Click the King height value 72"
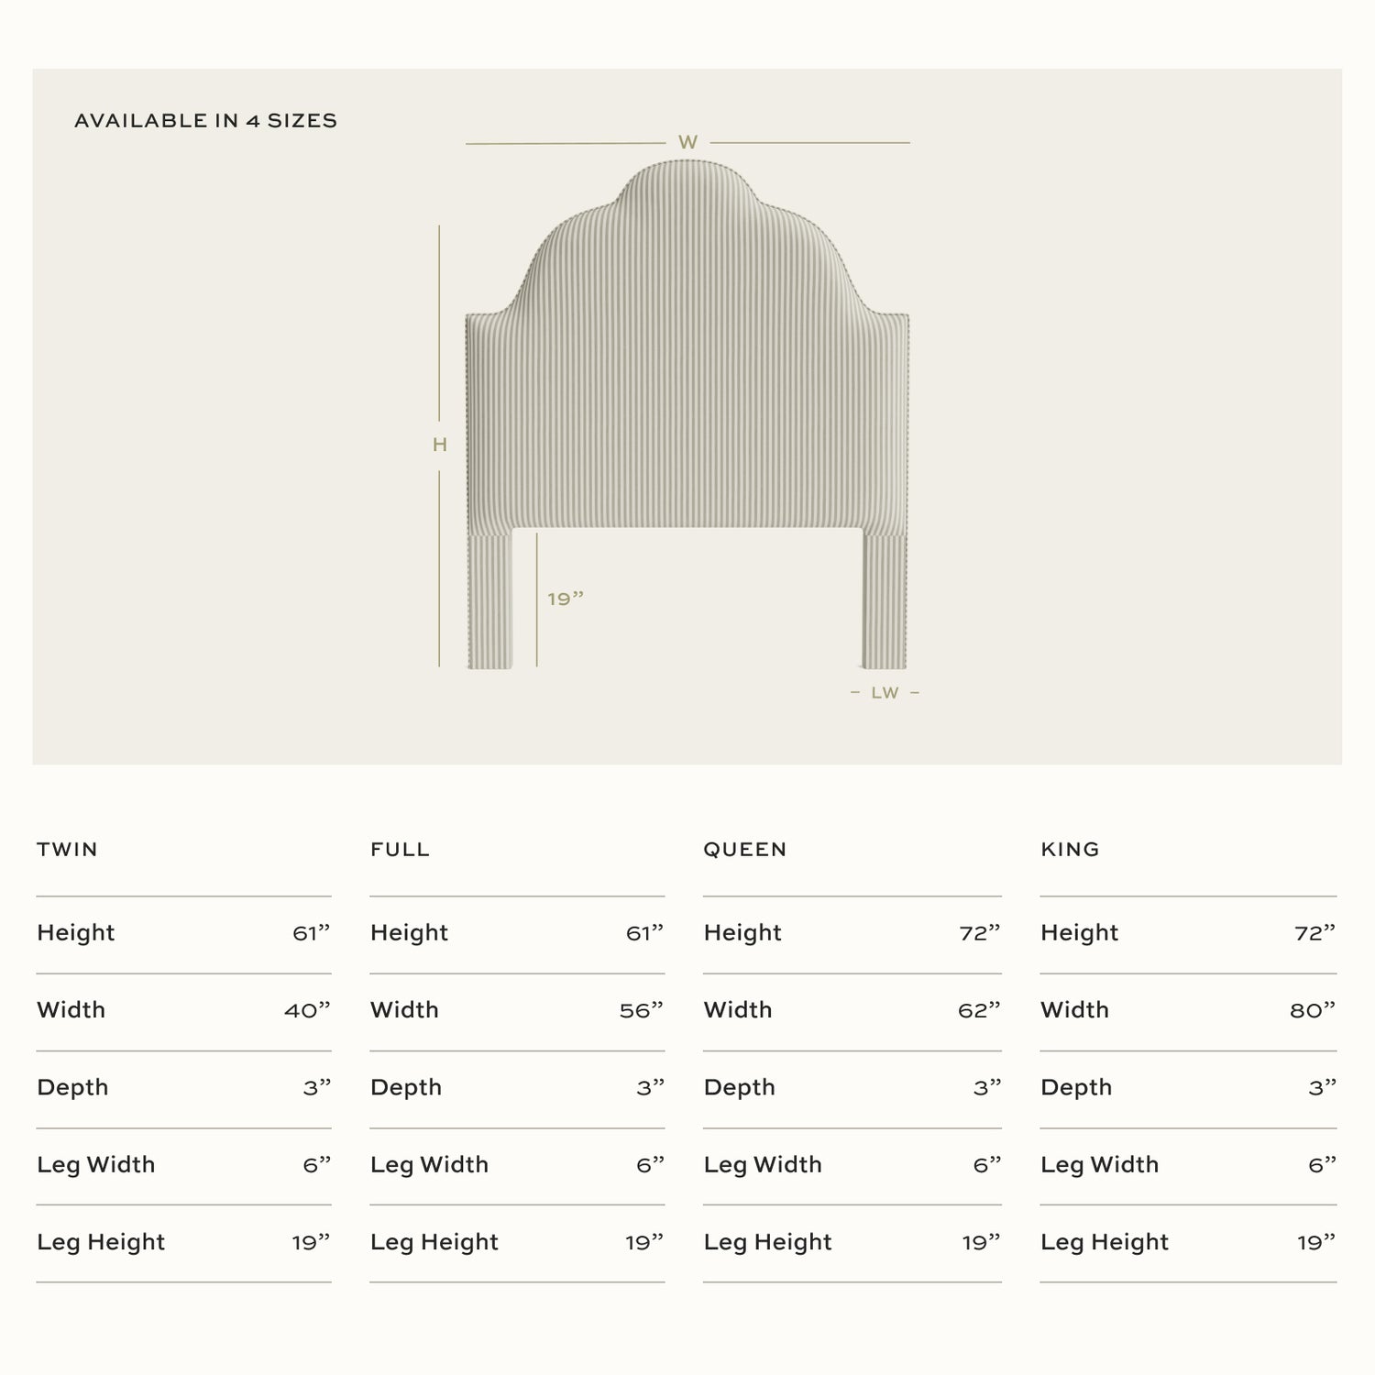The image size is (1375, 1375). coord(1314,933)
